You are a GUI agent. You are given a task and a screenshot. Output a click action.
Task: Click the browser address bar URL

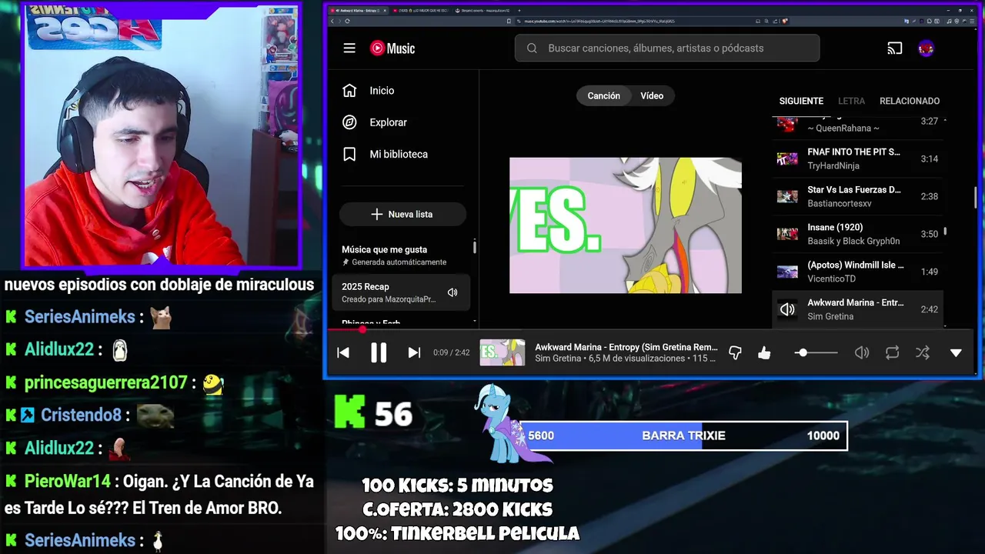tap(600, 21)
